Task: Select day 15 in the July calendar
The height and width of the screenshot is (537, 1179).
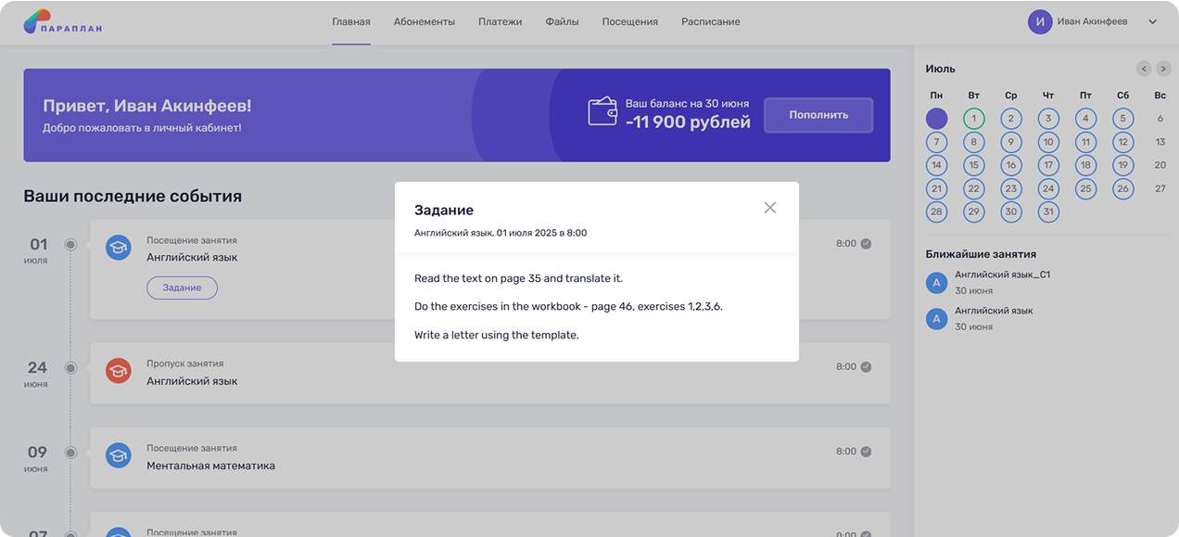Action: tap(973, 165)
